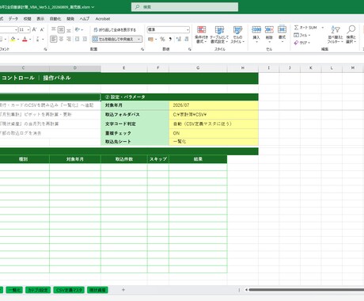Click the Delete cells (削除) icon
The image size is (364, 301).
point(269,29)
